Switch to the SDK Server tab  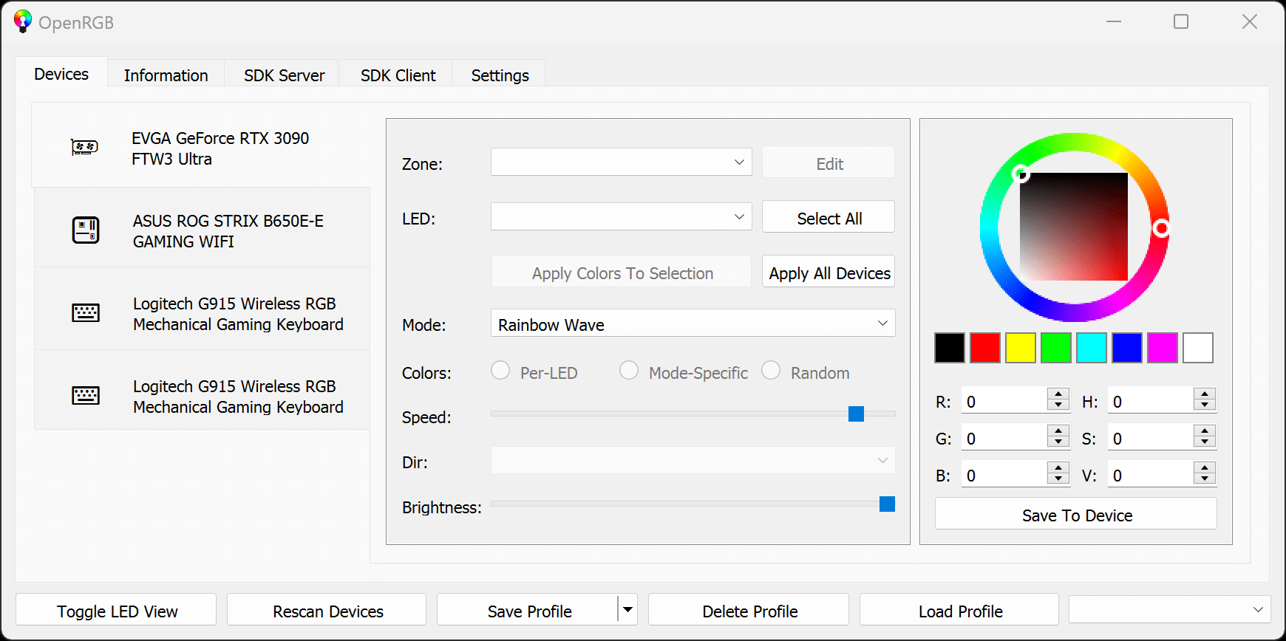[284, 75]
